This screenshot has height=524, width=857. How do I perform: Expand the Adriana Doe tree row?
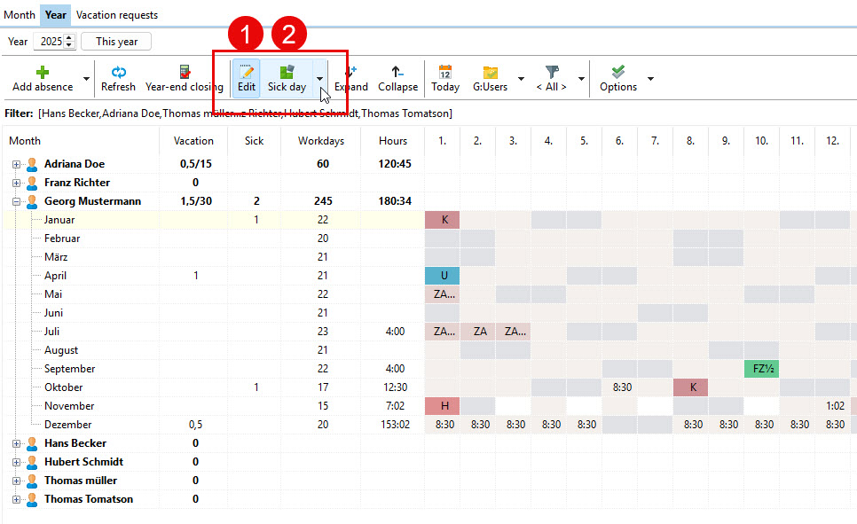pos(17,164)
